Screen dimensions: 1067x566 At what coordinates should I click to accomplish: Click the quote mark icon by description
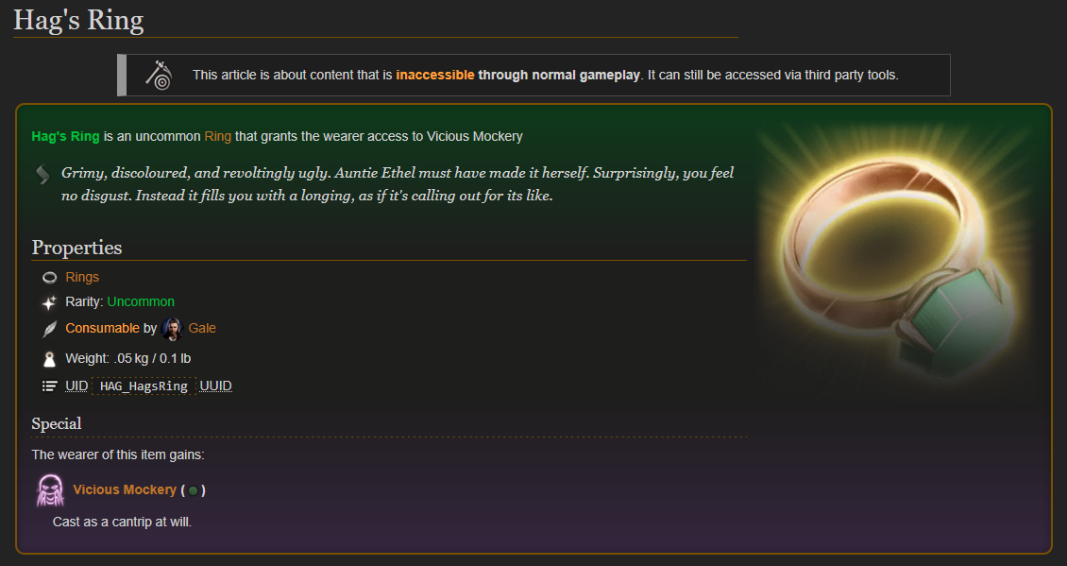[x=42, y=175]
